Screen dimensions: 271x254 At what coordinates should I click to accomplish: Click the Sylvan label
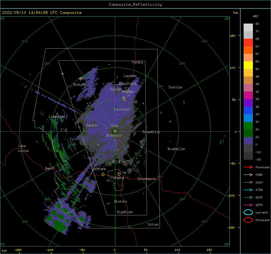[x=115, y=89]
